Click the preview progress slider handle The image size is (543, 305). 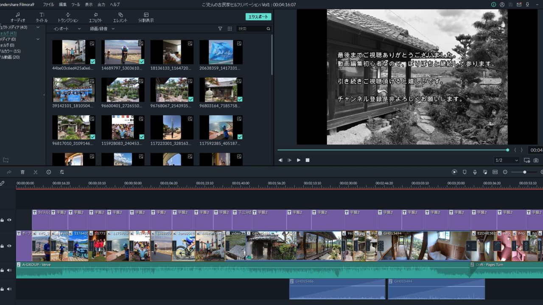pyautogui.click(x=508, y=150)
